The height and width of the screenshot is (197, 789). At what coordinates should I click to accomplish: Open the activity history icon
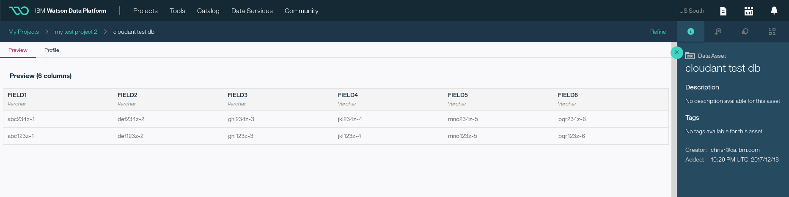(718, 32)
